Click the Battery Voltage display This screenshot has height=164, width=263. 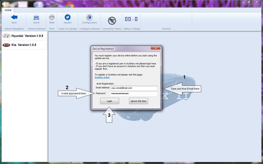[x=131, y=19]
